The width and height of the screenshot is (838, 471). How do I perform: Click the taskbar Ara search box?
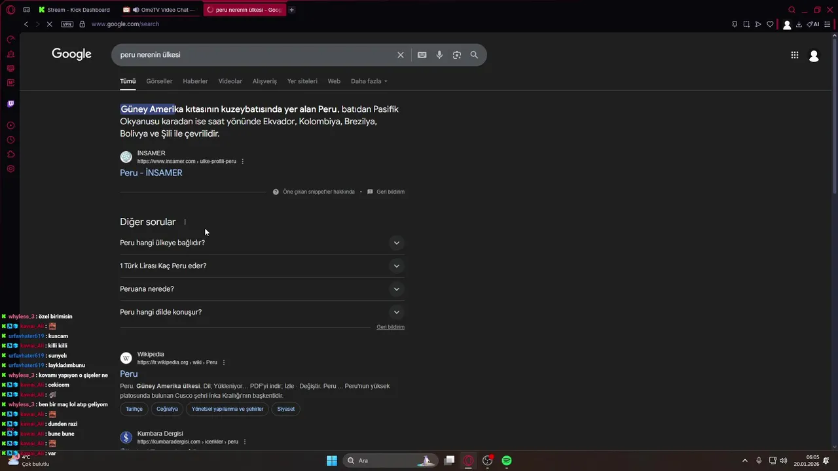tap(390, 461)
